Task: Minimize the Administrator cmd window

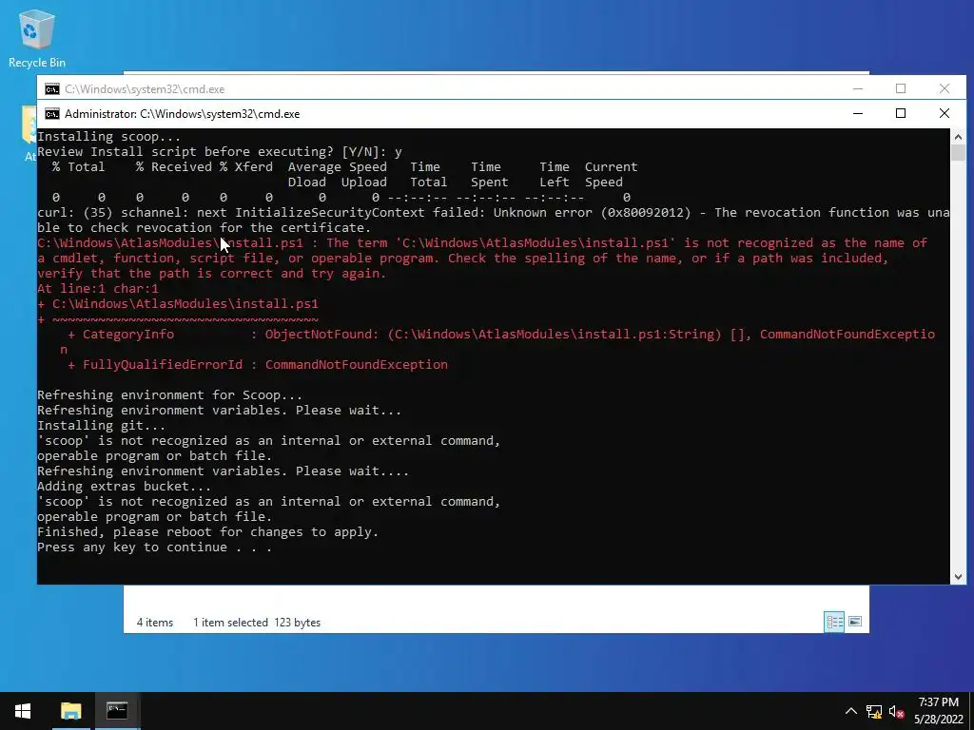Action: tap(858, 114)
